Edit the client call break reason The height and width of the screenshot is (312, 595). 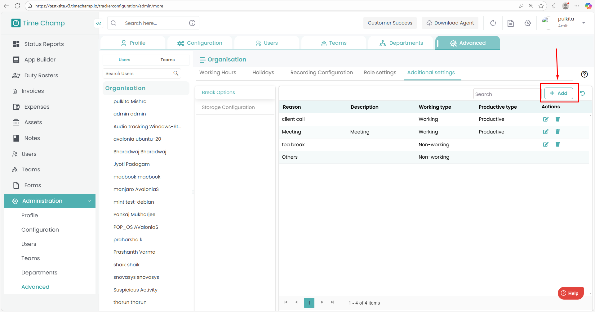click(546, 119)
